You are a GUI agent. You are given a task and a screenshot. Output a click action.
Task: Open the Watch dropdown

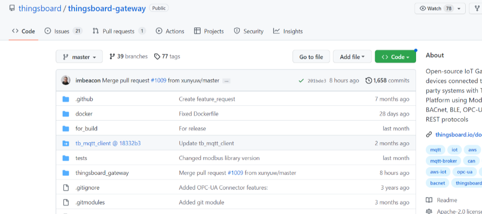(440, 9)
